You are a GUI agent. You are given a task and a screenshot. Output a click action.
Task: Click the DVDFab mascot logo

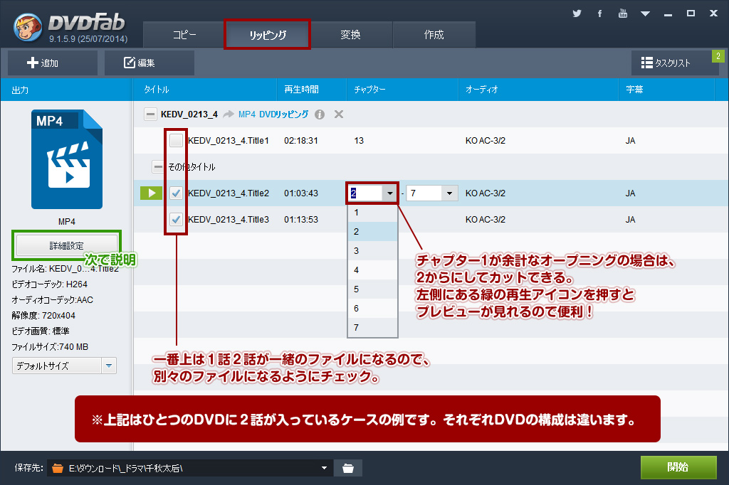28,28
